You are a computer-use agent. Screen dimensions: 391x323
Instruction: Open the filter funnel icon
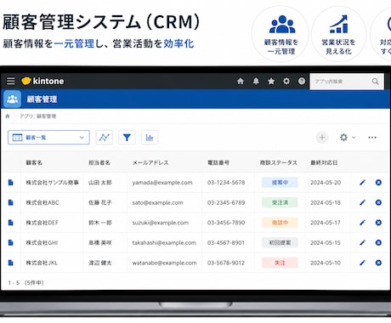(x=127, y=138)
